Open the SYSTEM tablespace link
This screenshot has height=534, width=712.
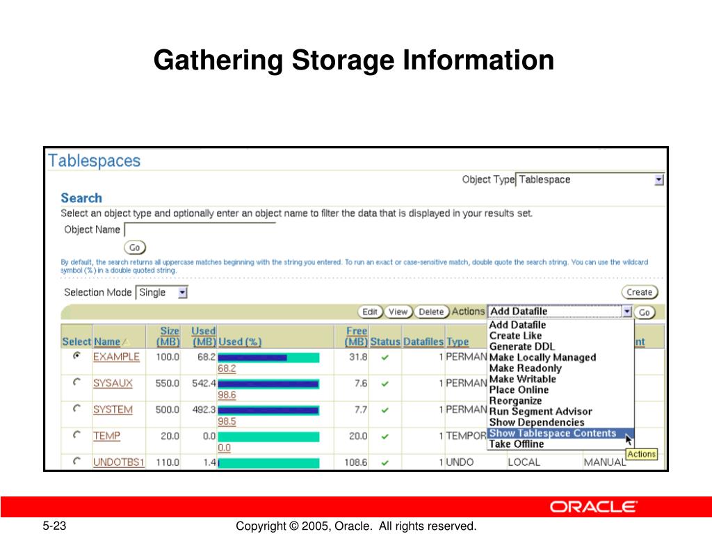click(x=113, y=410)
